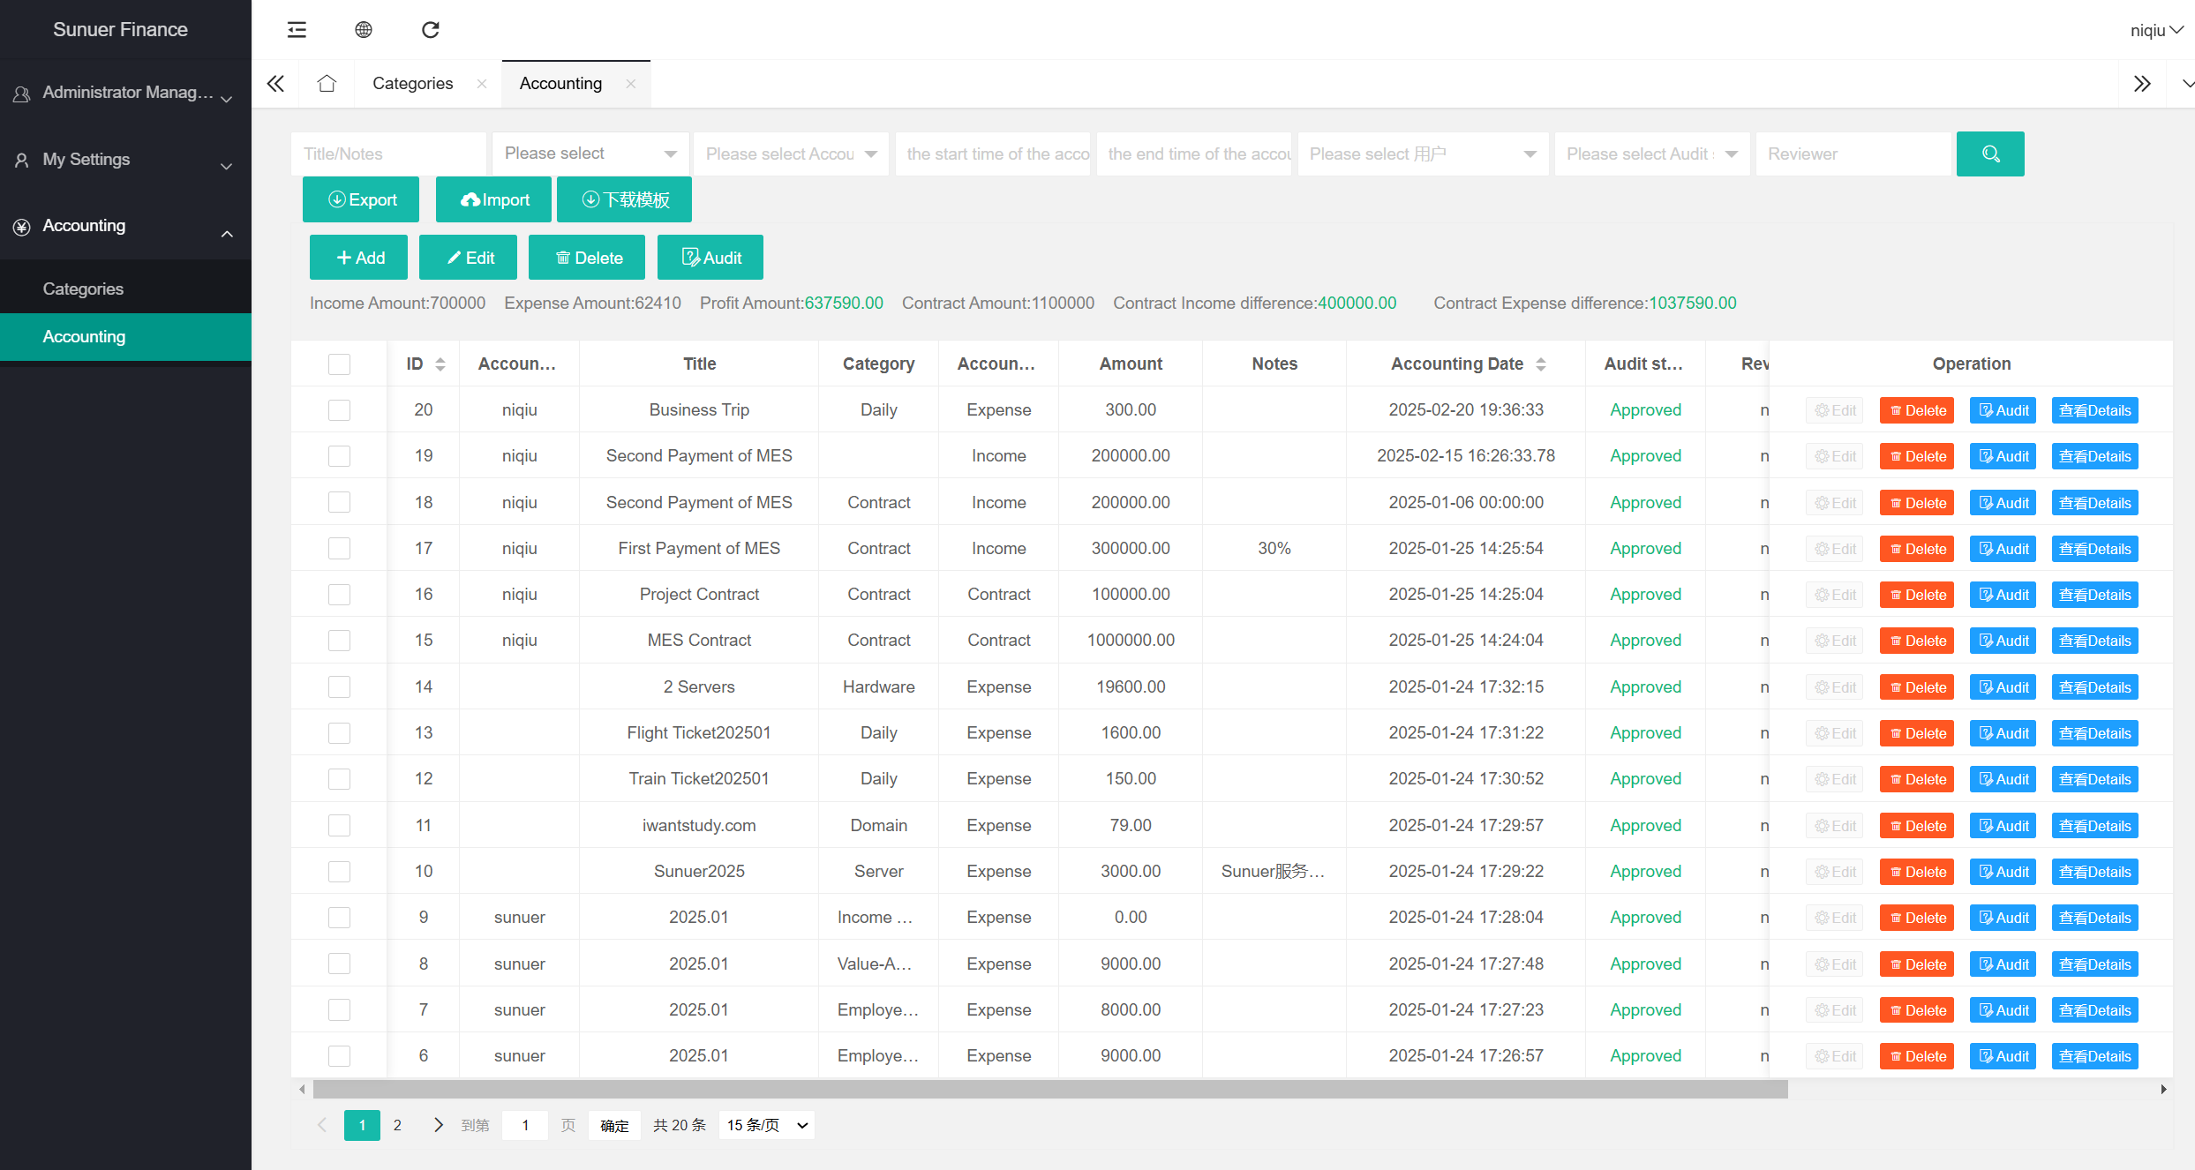Click the page jump number field
Image resolution: width=2195 pixels, height=1170 pixels.
525,1125
